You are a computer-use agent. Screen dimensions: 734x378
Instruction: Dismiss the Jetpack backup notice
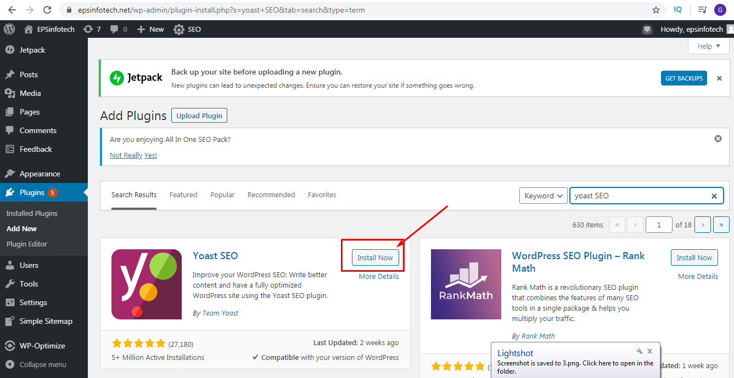pos(719,78)
